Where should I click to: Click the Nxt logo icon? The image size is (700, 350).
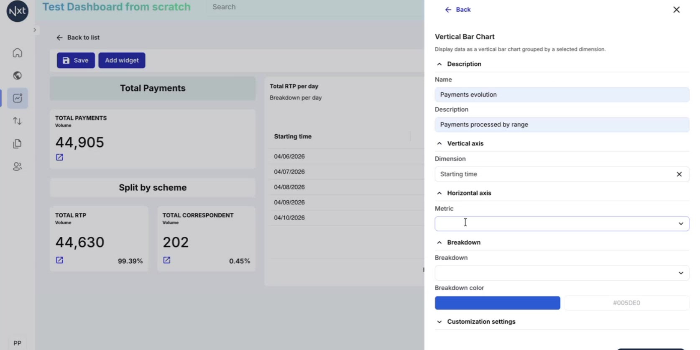pos(18,11)
